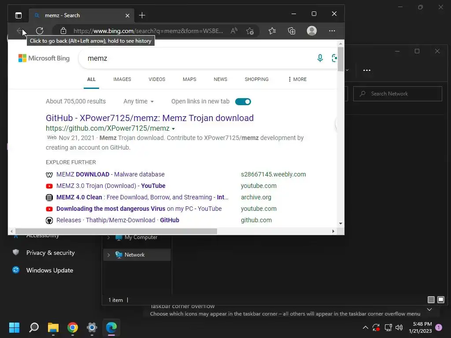This screenshot has width=451, height=338.
Task: Open MEMZ 4.0 Clean archive link
Action: (x=142, y=198)
